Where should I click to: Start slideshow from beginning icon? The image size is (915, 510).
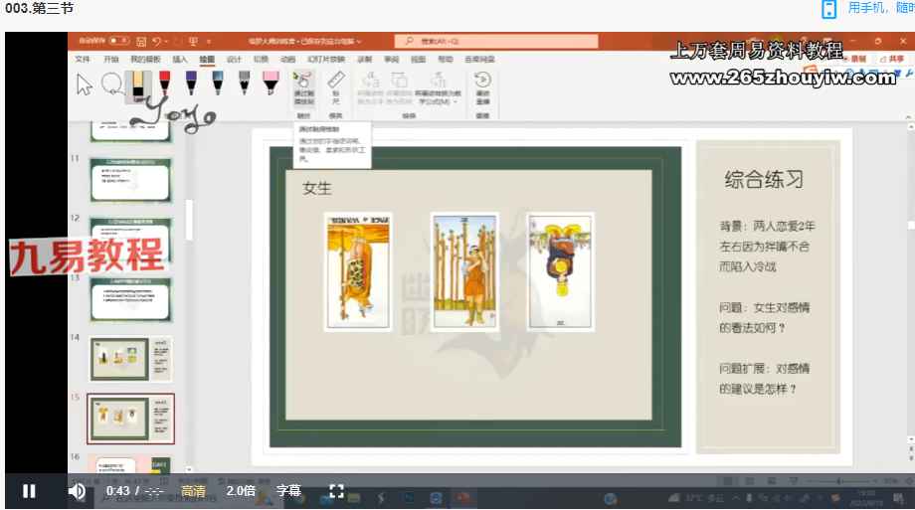[193, 42]
